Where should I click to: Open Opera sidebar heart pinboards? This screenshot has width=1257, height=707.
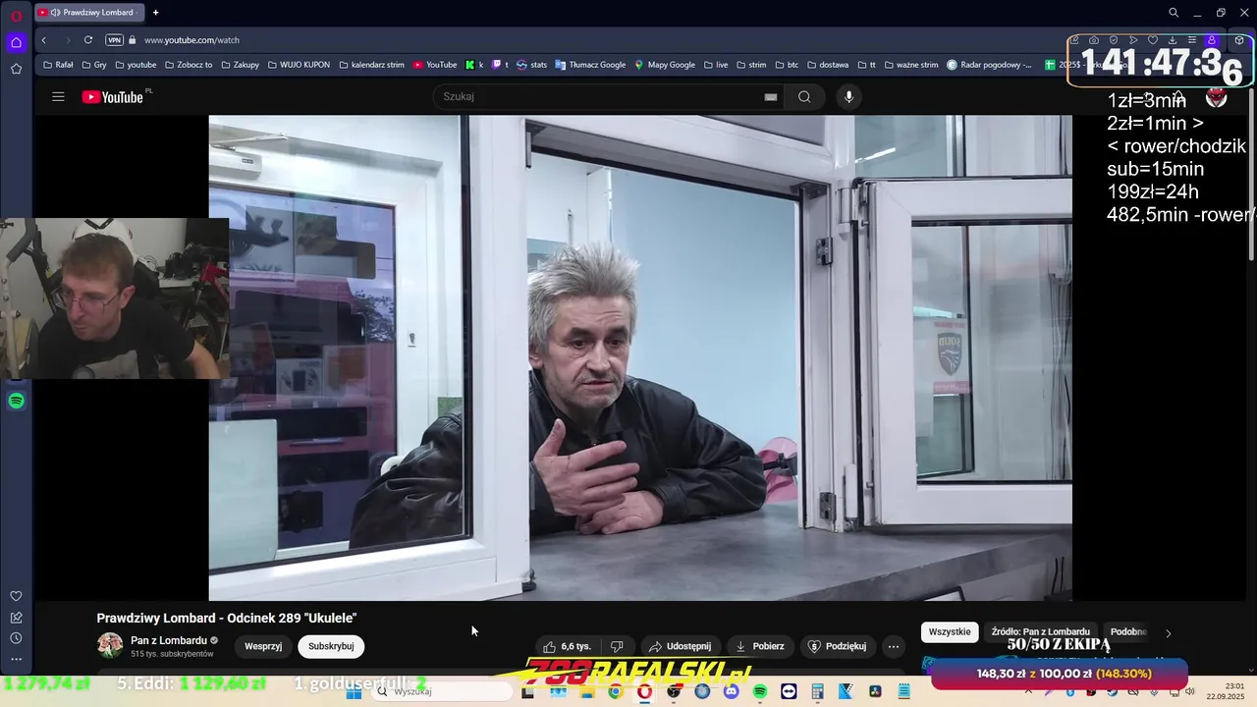[x=16, y=596]
